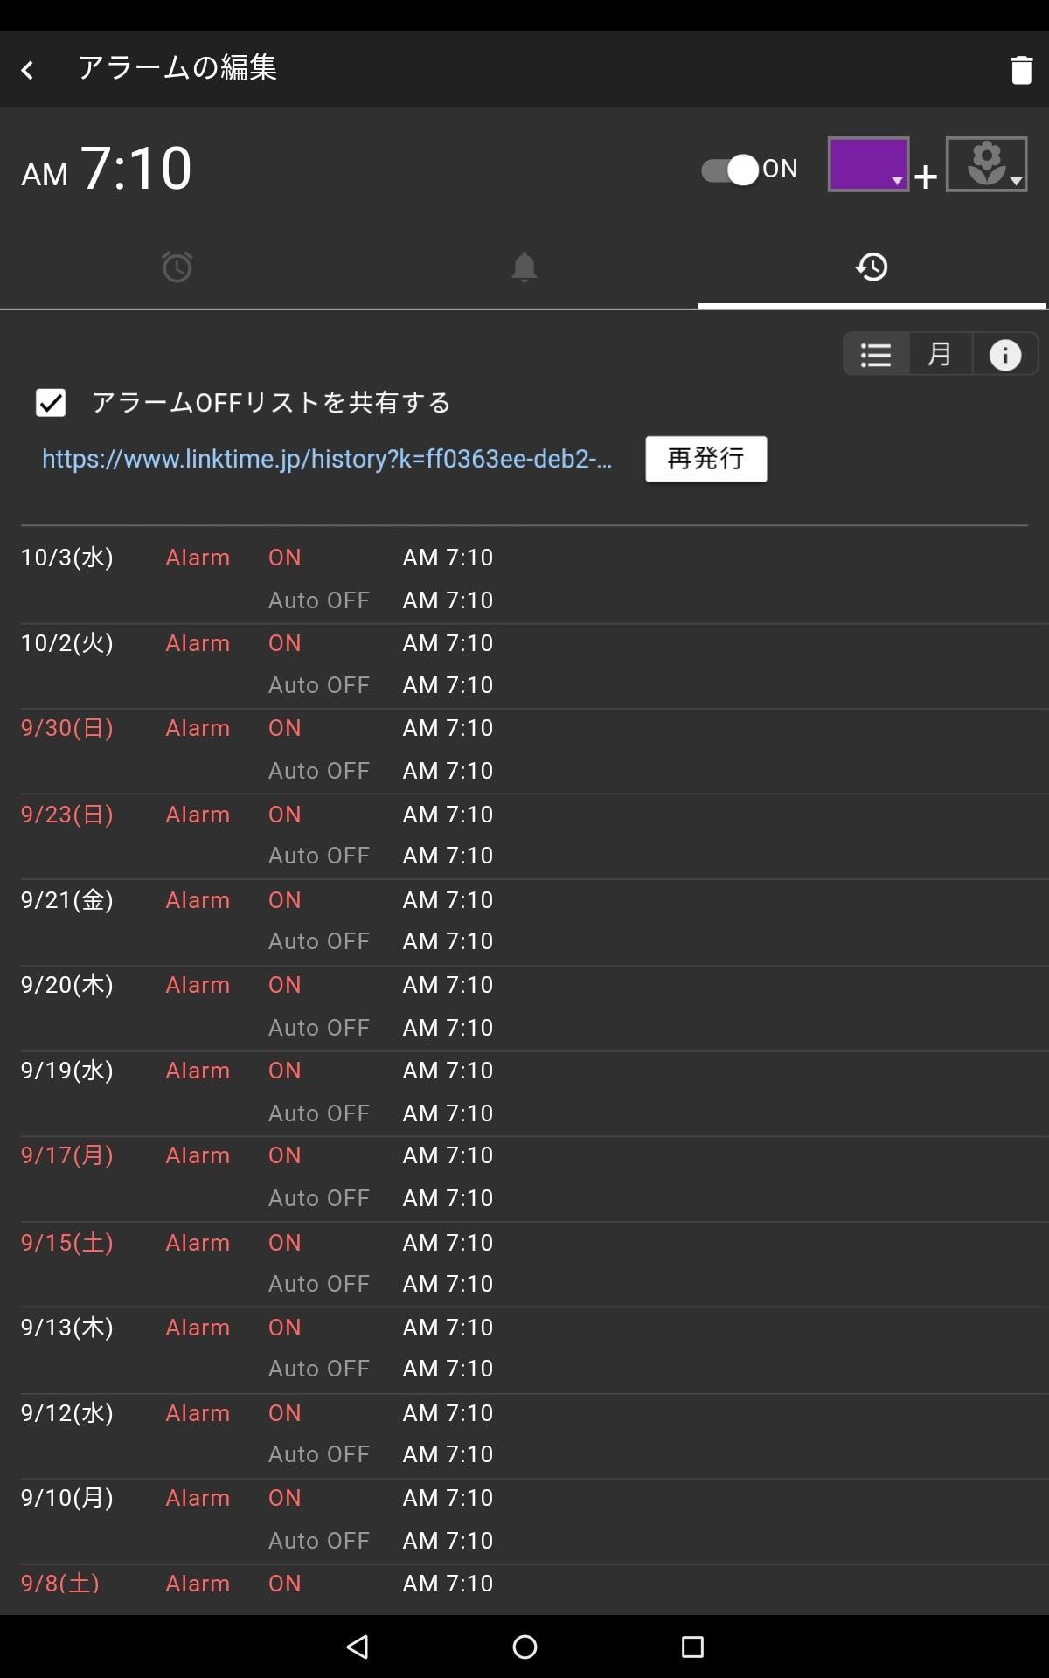Toggle the alarm ON switch
The height and width of the screenshot is (1678, 1049).
click(x=730, y=170)
